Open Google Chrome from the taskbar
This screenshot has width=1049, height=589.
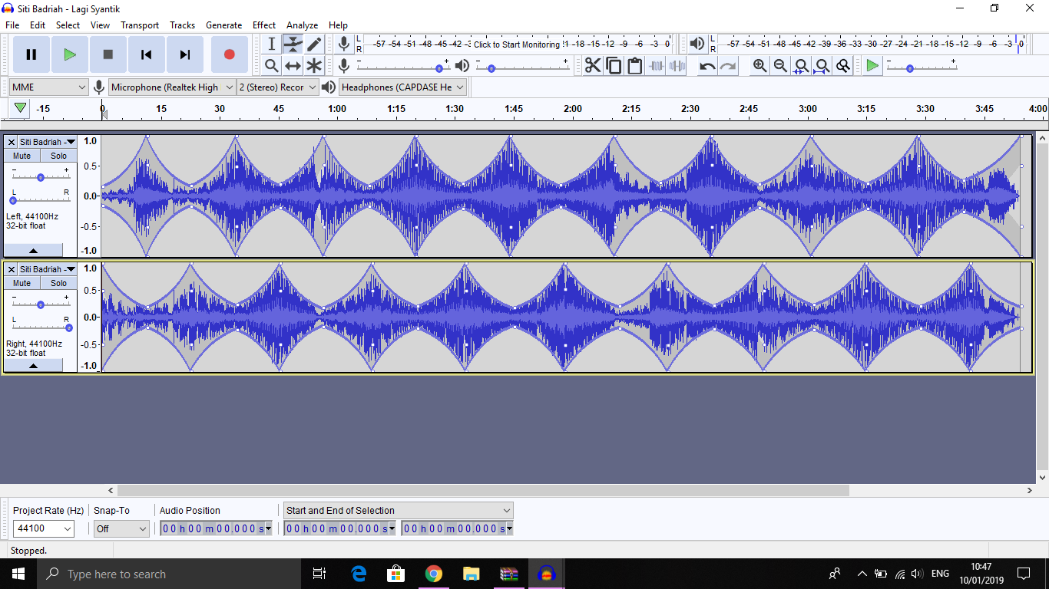(x=434, y=574)
